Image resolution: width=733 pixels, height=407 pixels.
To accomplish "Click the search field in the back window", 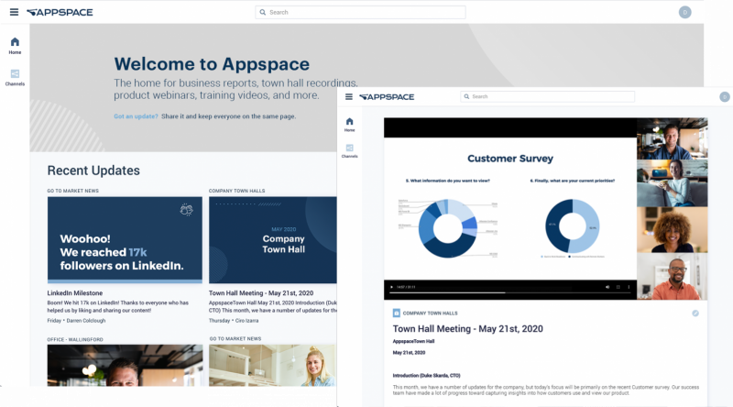I will 360,12.
